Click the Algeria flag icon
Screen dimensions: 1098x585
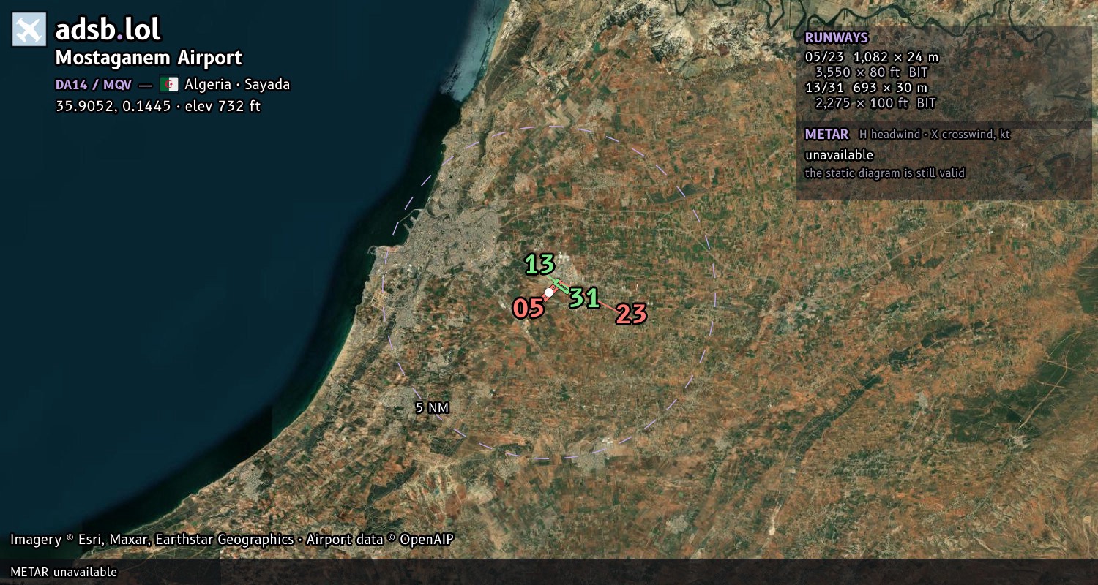[169, 84]
